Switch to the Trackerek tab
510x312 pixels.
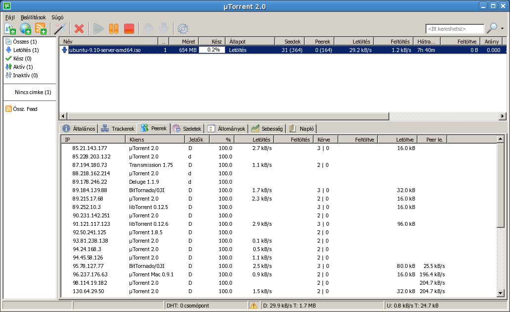point(118,129)
